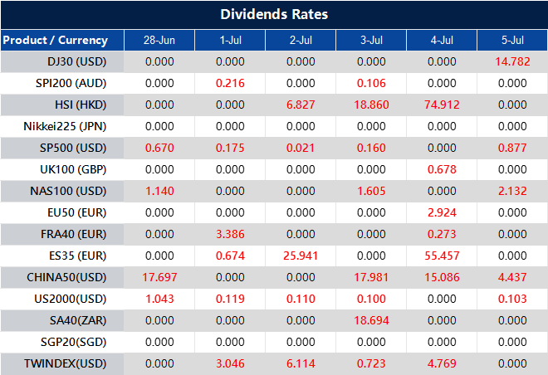548x375 pixels.
Task: Select the 1-Jul column header
Action: coord(230,40)
